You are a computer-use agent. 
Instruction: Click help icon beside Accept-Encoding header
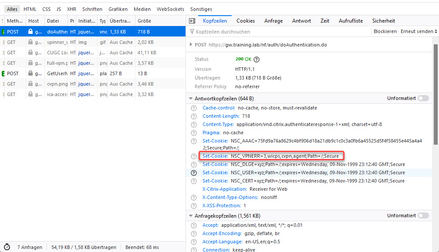tap(194, 234)
